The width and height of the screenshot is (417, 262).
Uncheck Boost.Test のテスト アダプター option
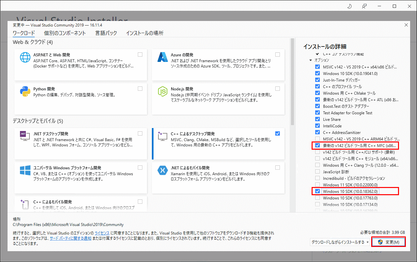[317, 106]
